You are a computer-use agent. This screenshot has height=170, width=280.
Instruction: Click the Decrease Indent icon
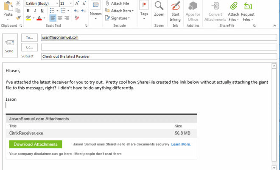(x=77, y=11)
